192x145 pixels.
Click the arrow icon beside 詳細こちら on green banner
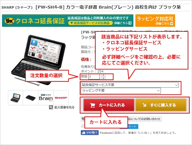point(130,23)
